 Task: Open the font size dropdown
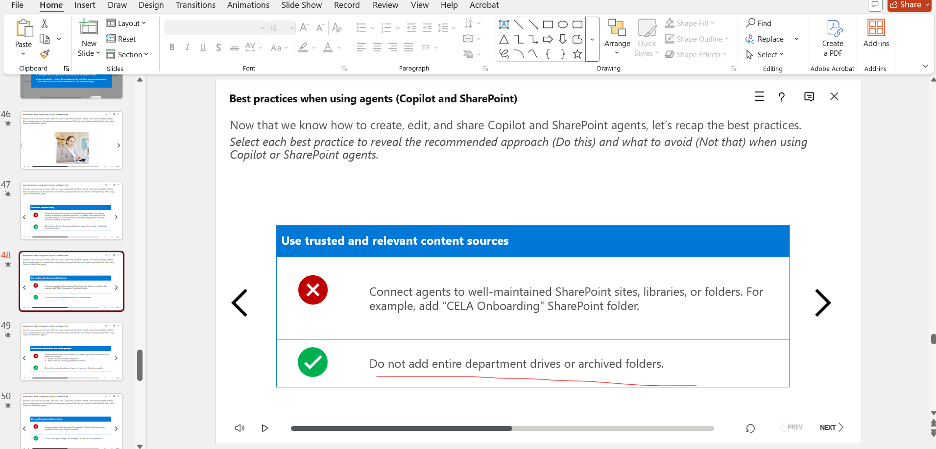[292, 28]
